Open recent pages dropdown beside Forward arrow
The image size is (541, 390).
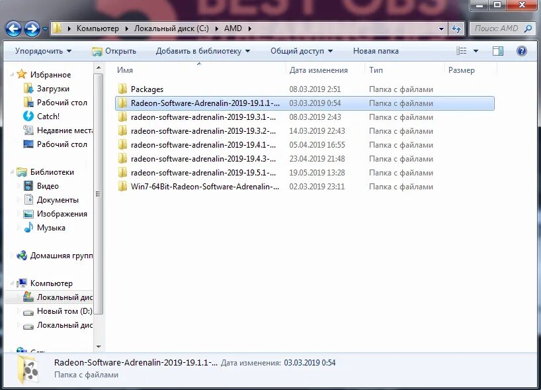click(45, 29)
